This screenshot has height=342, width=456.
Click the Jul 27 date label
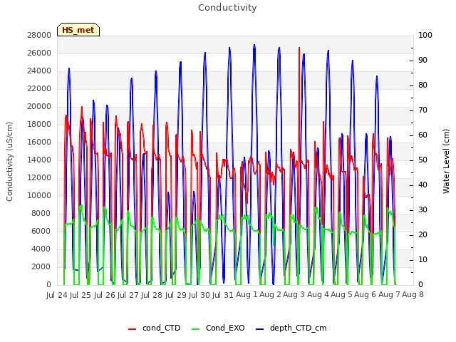click(128, 295)
